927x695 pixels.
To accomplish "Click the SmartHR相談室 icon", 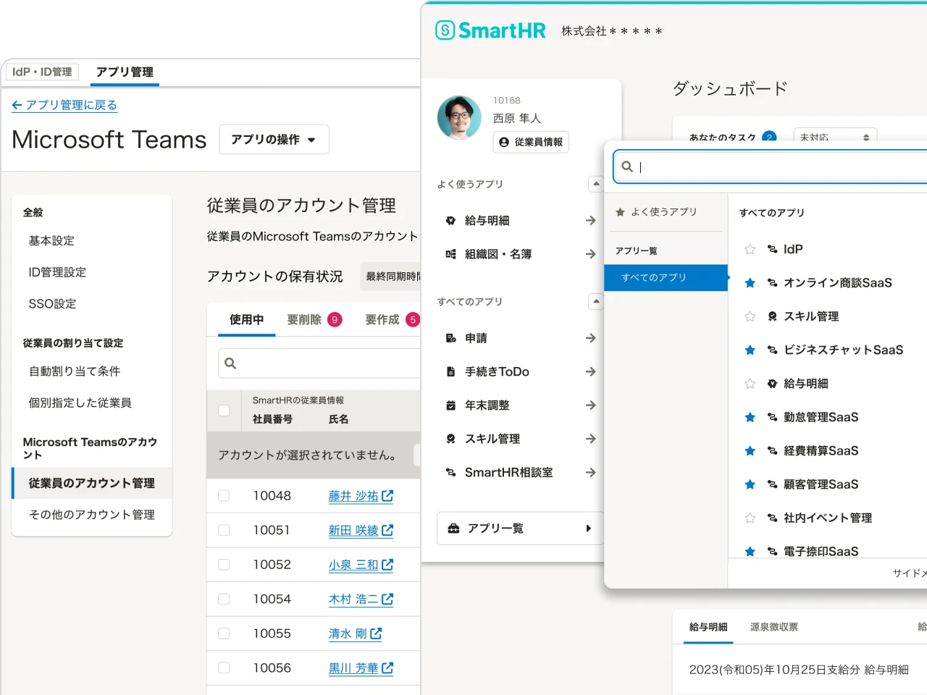I will click(450, 472).
